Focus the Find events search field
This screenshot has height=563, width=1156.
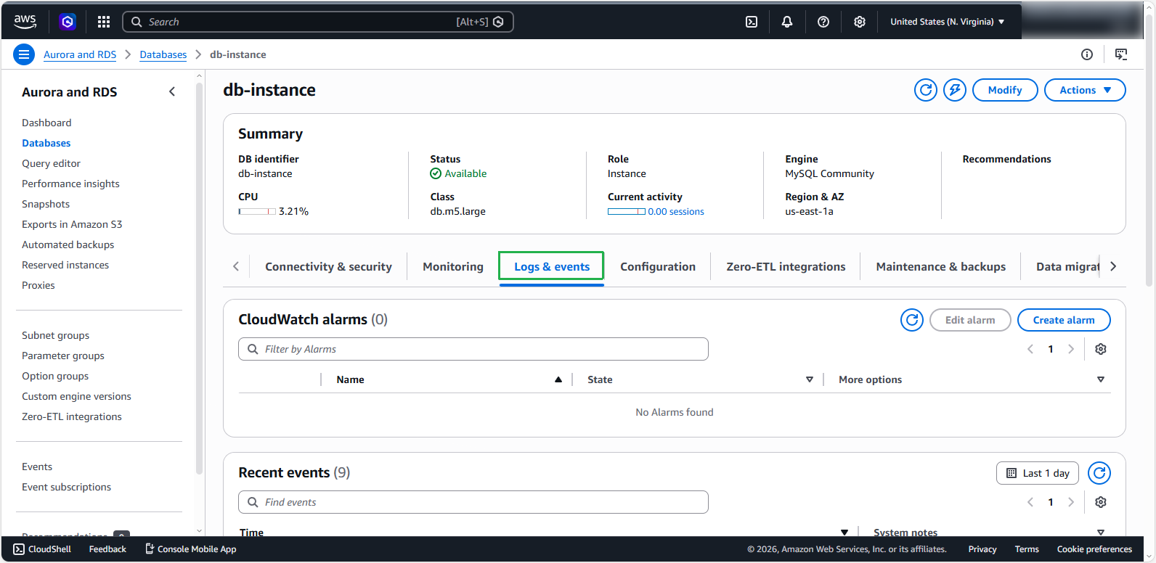coord(473,502)
